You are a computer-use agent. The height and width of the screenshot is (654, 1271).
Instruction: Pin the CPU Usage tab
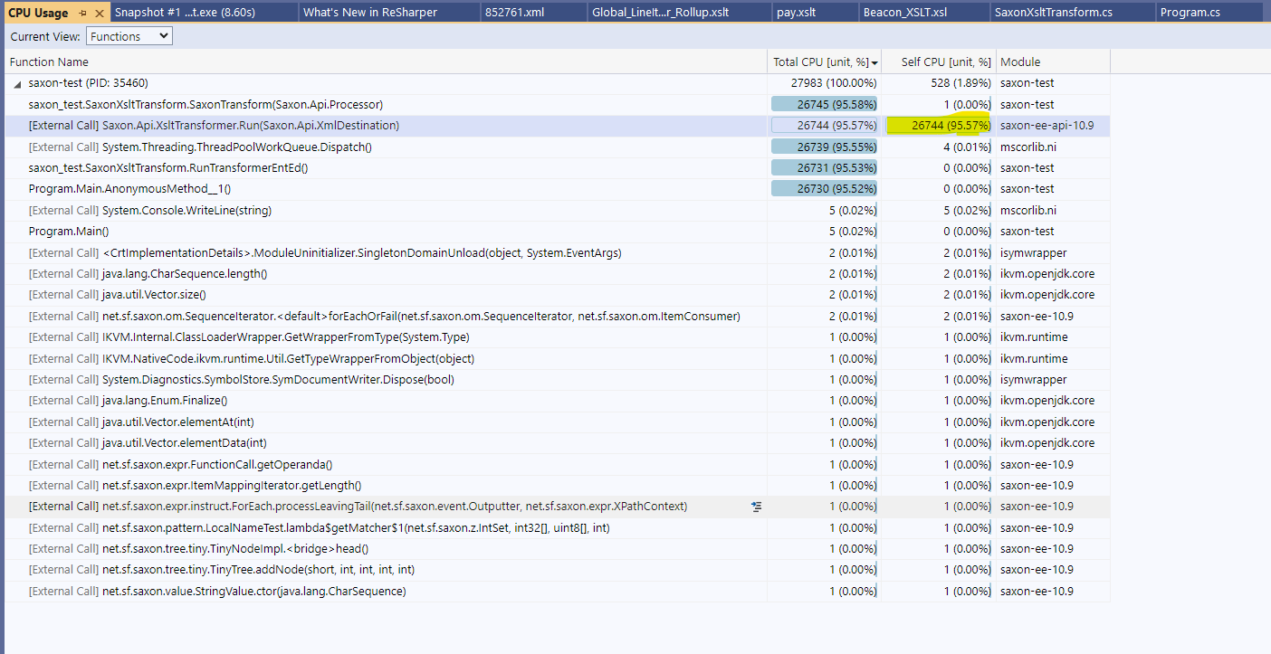[82, 13]
